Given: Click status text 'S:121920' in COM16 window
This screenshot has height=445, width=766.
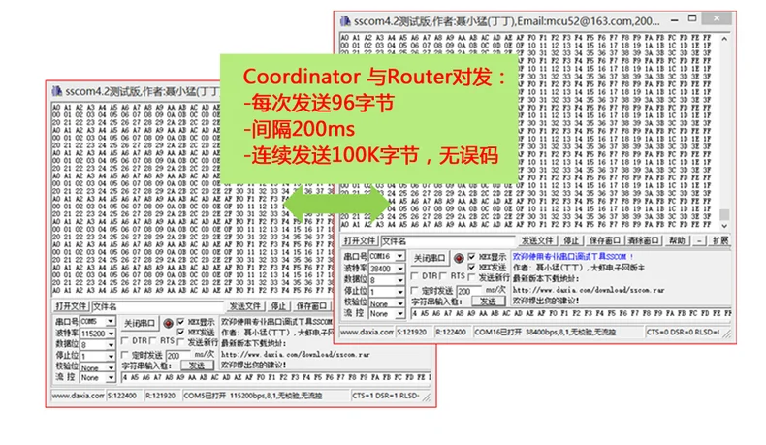Looking at the screenshot, I should (x=412, y=333).
